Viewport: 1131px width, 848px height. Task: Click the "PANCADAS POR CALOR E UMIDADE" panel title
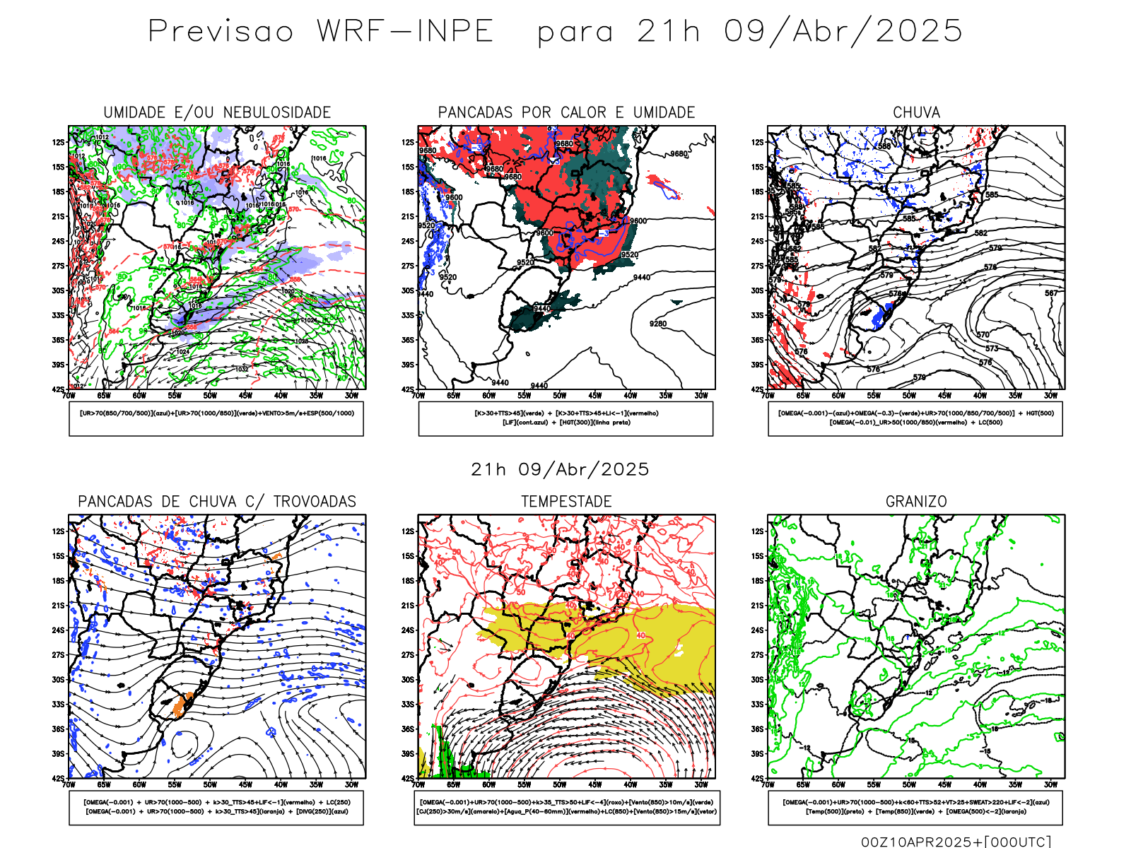pyautogui.click(x=566, y=112)
